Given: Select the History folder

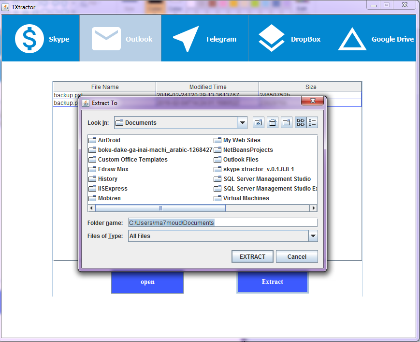Looking at the screenshot, I should point(103,179).
